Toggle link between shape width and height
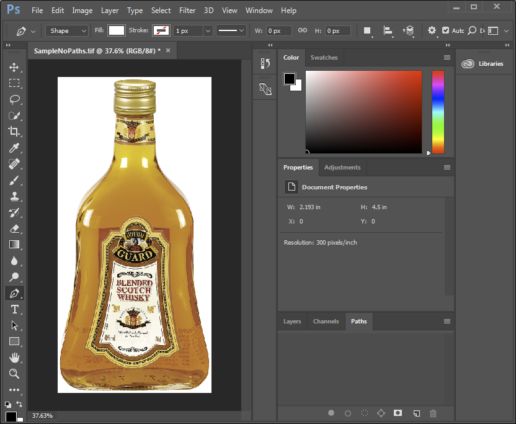 tap(303, 30)
